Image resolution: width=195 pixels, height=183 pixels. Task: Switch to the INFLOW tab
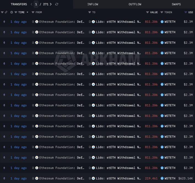[93, 4]
